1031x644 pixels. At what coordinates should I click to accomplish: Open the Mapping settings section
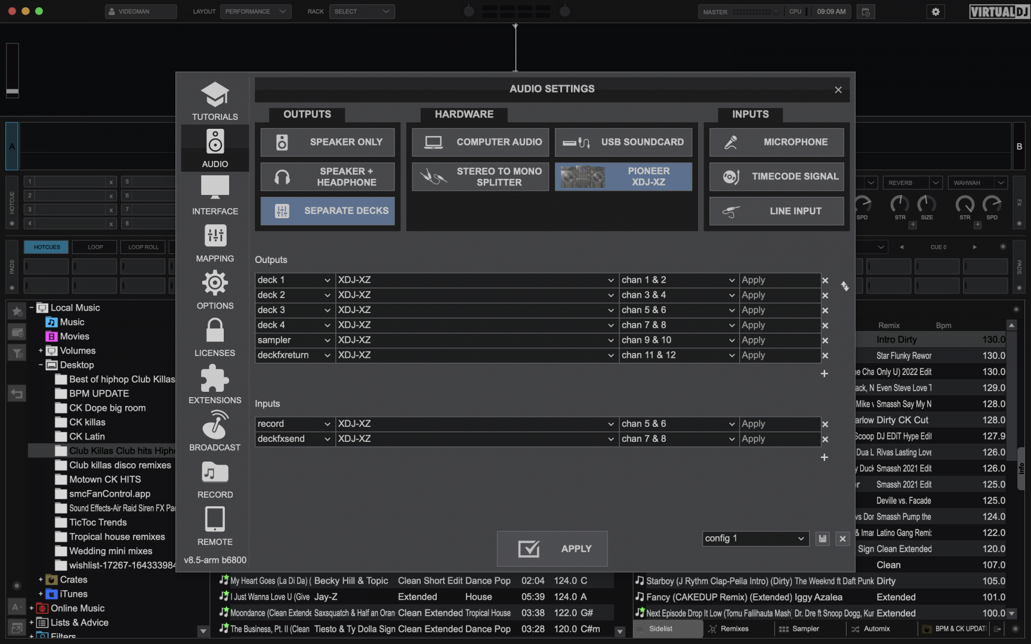[x=215, y=242]
